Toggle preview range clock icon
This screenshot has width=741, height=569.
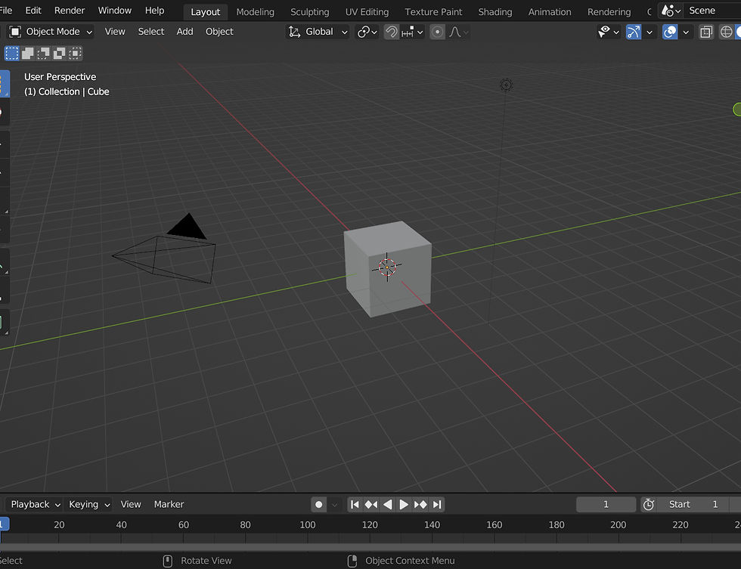[x=649, y=505]
